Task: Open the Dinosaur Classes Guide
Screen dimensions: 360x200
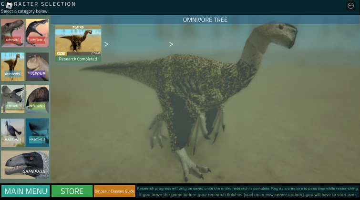Action: (x=114, y=191)
